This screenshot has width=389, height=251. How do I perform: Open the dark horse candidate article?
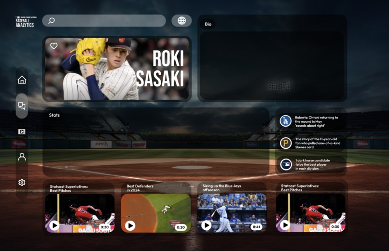(x=312, y=164)
